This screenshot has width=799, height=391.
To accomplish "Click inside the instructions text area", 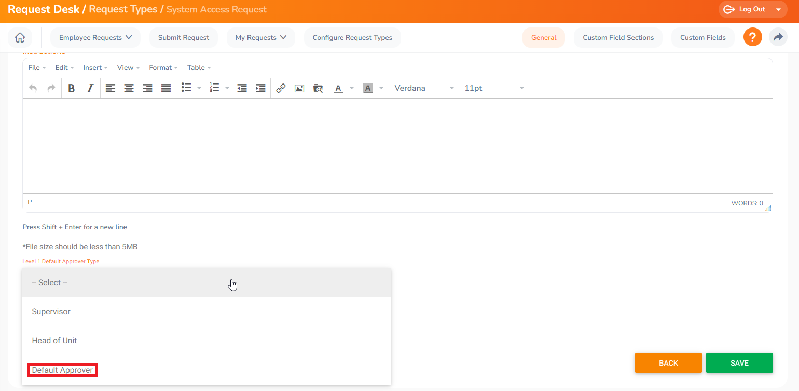I will [397, 145].
